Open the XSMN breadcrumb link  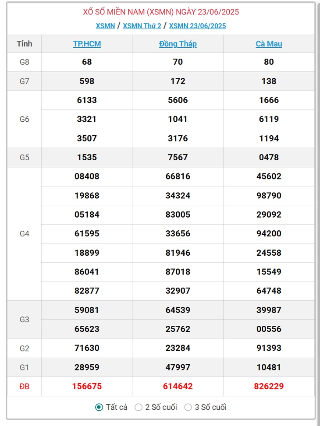(105, 26)
